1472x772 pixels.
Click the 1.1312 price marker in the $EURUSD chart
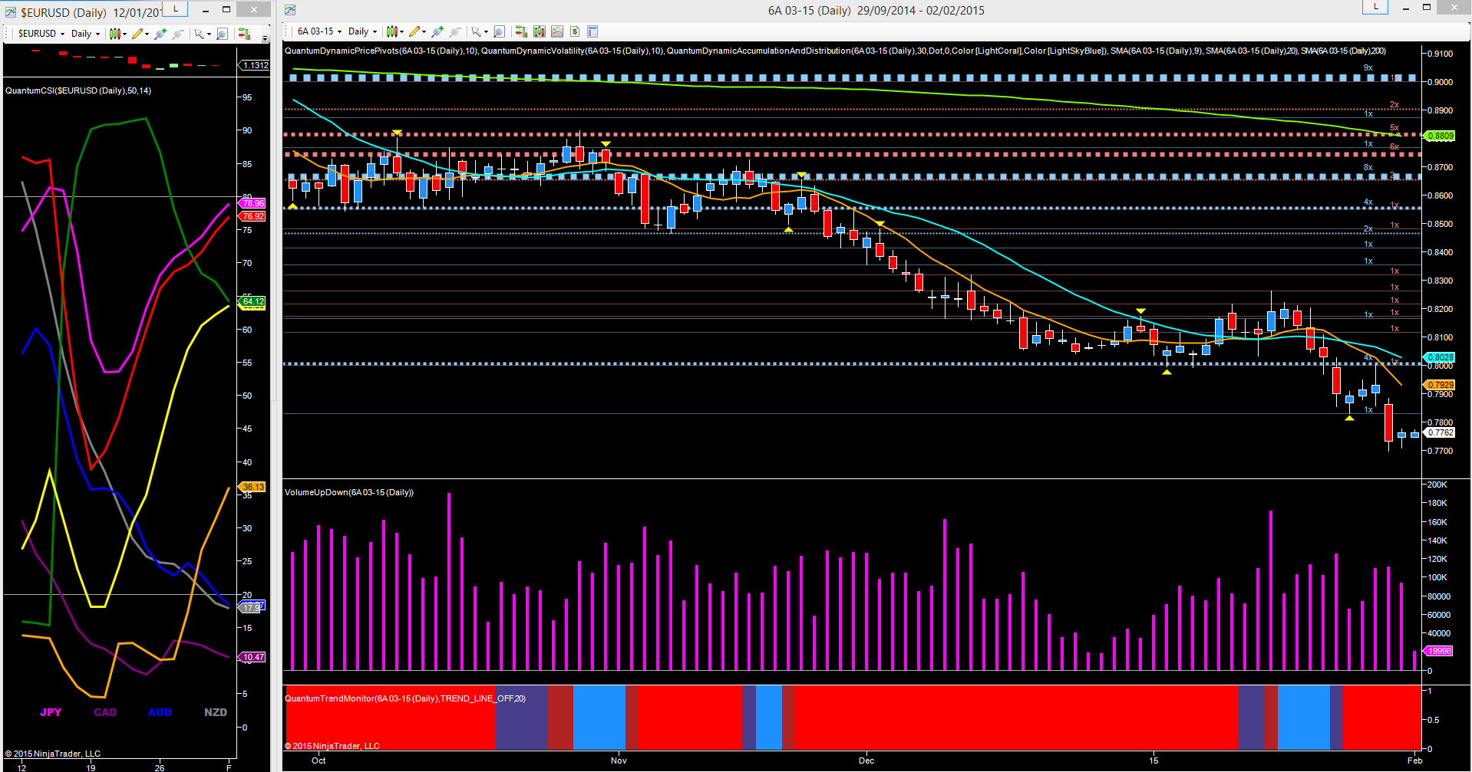click(x=255, y=65)
